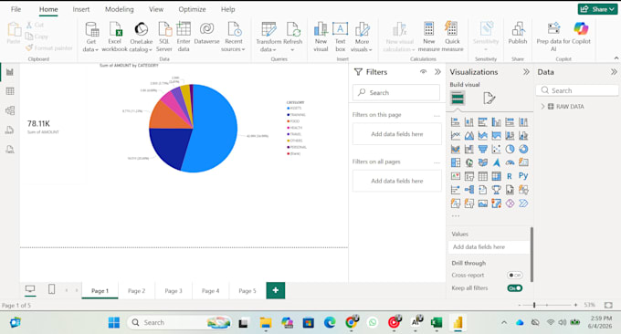The width and height of the screenshot is (621, 334).
Task: Select the Stacked bar chart visual
Action: pyautogui.click(x=456, y=122)
